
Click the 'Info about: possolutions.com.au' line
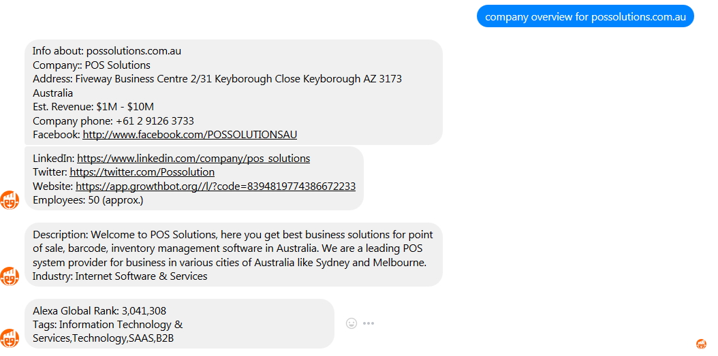point(107,51)
